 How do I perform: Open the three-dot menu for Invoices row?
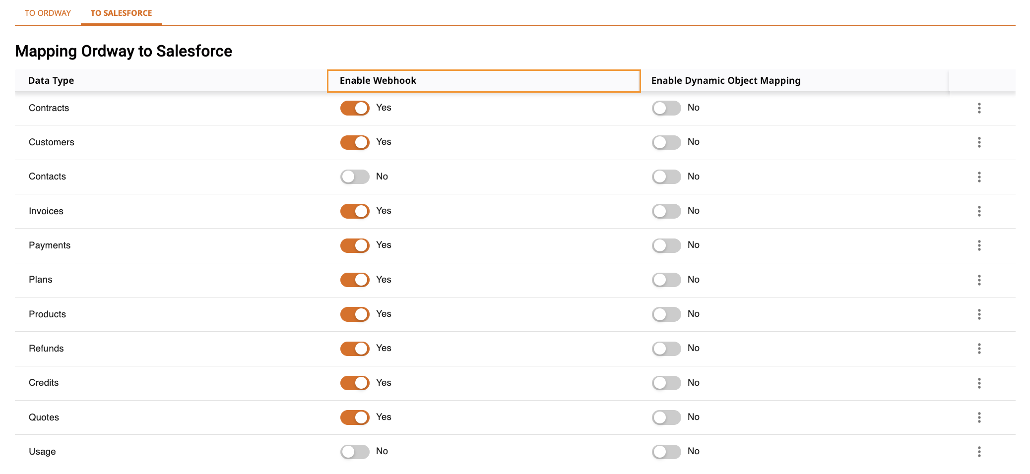tap(979, 211)
